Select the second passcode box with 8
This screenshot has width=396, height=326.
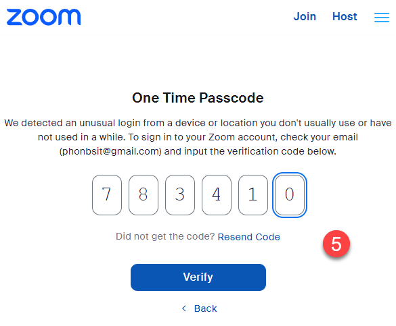144,195
